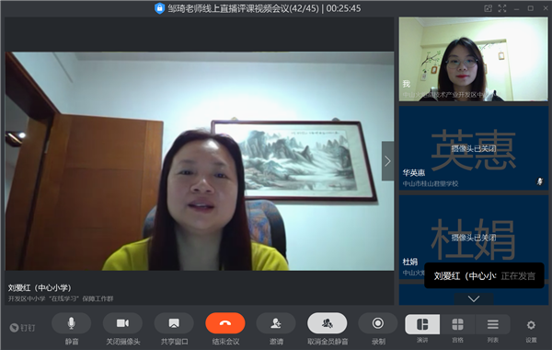This screenshot has width=552, height=350.
Task: Expand more participants with down chevron
Action: (474, 299)
